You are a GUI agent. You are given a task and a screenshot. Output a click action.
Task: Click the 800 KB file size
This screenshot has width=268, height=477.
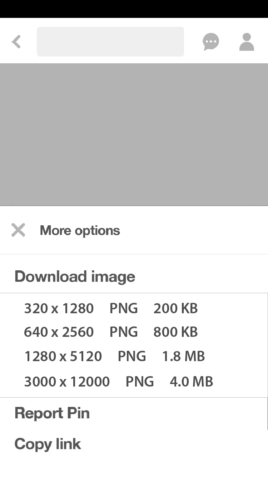(175, 332)
